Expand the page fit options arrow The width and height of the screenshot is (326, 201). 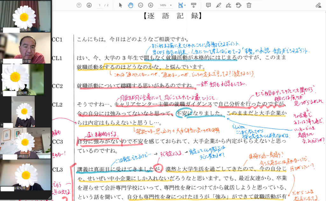[x=185, y=5]
